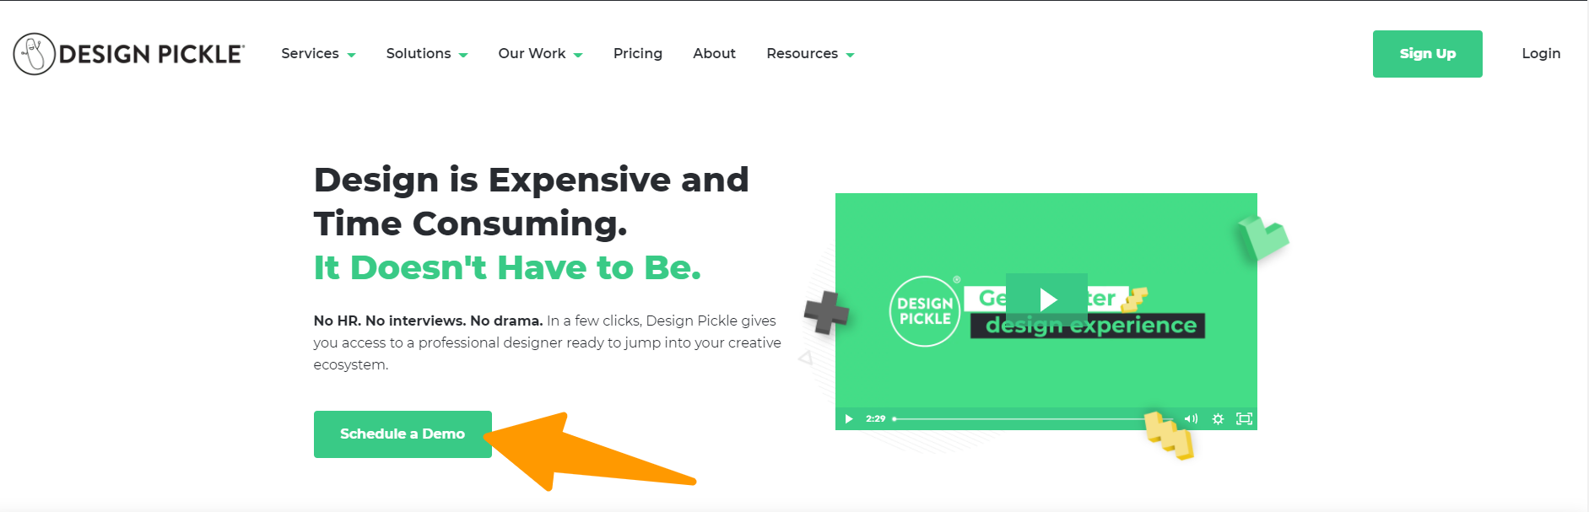Click the video progress bar
Screen dimensions: 1589x512
(1033, 419)
